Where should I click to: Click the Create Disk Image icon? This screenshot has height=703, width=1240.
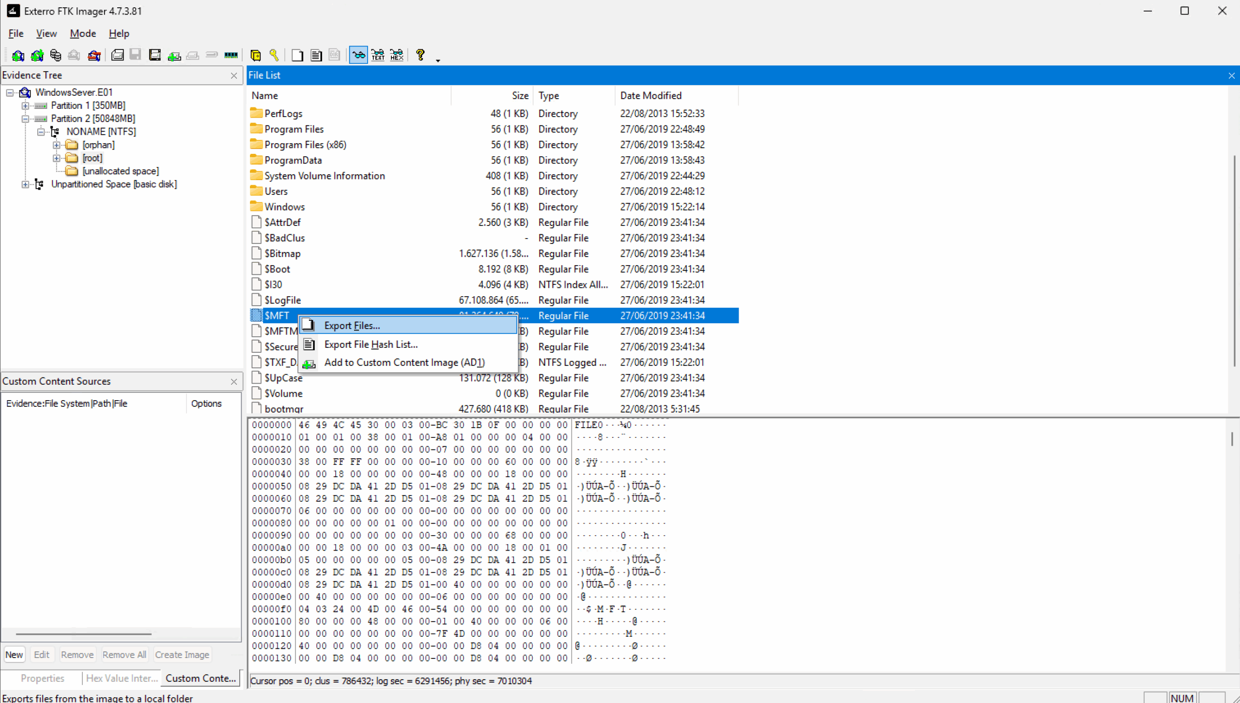(117, 55)
